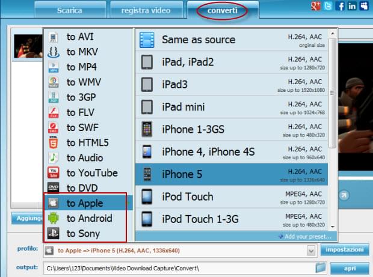Click the round arrow icon under preview

coord(344,195)
